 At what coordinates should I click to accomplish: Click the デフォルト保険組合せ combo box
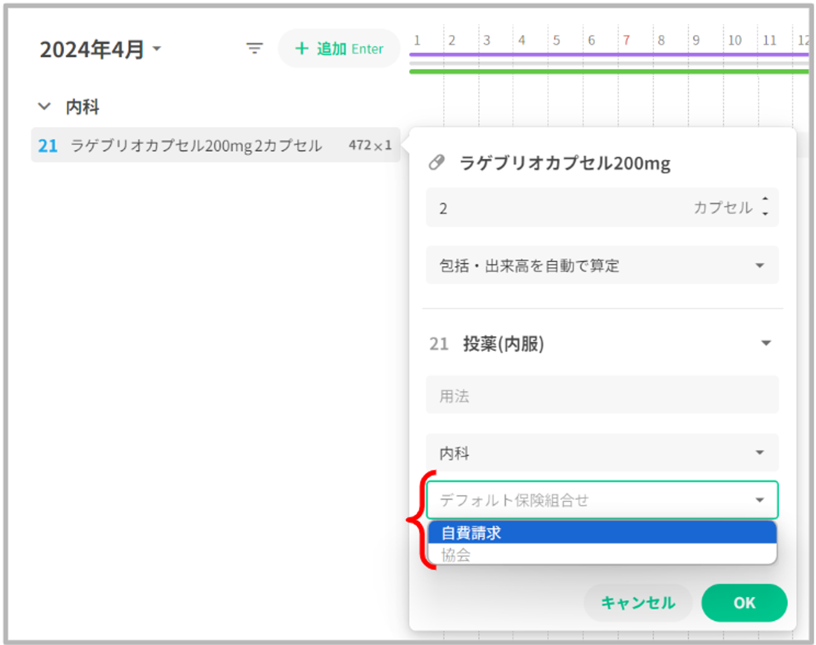click(x=602, y=500)
